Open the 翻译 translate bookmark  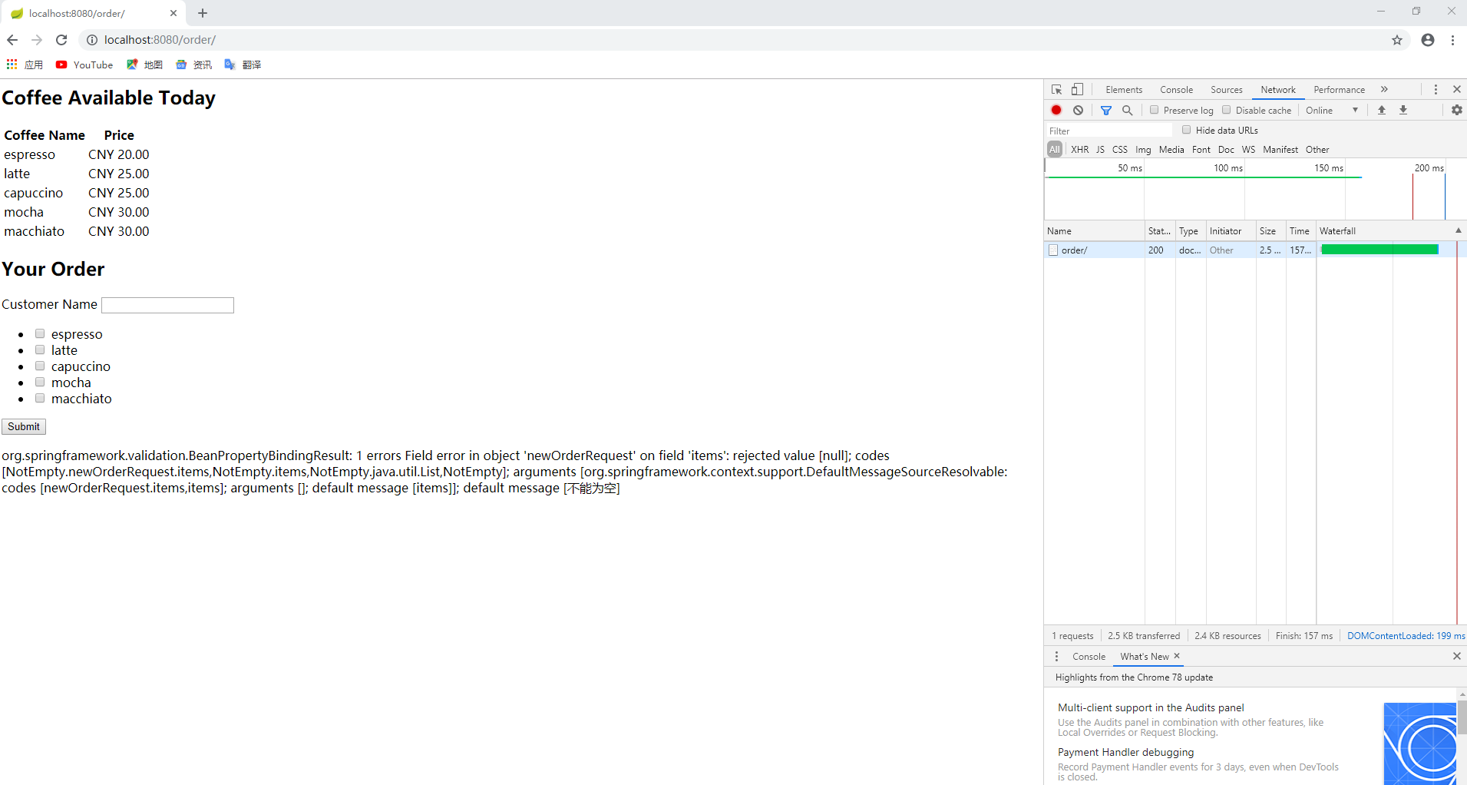tap(243, 65)
